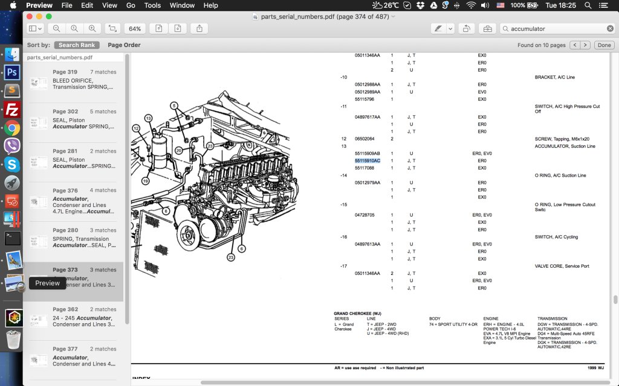Click the sidebar vertical scrollbar
Viewport: 619px width, 386px height.
click(127, 189)
